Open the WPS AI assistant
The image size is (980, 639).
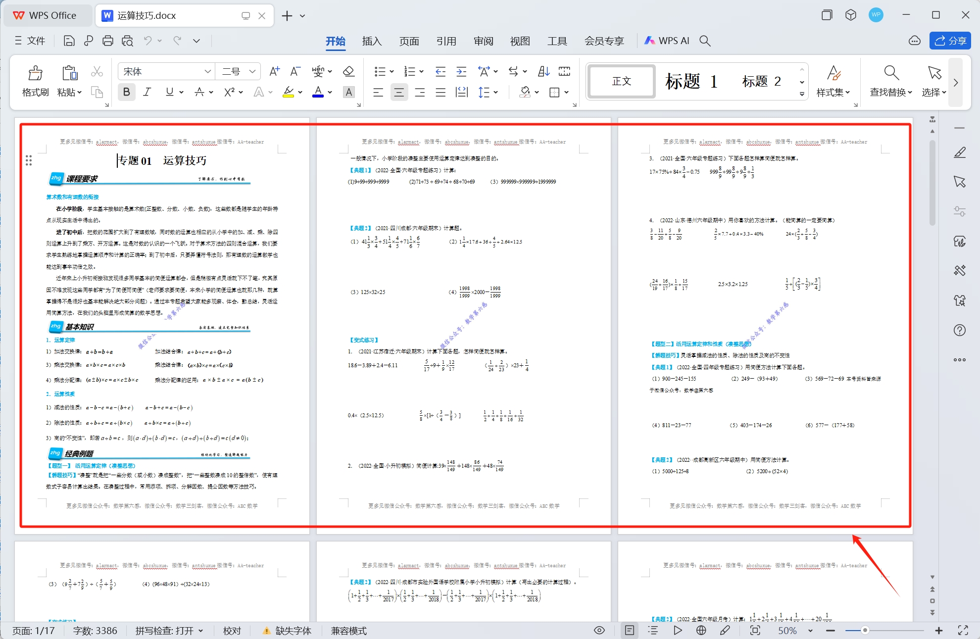click(x=667, y=41)
